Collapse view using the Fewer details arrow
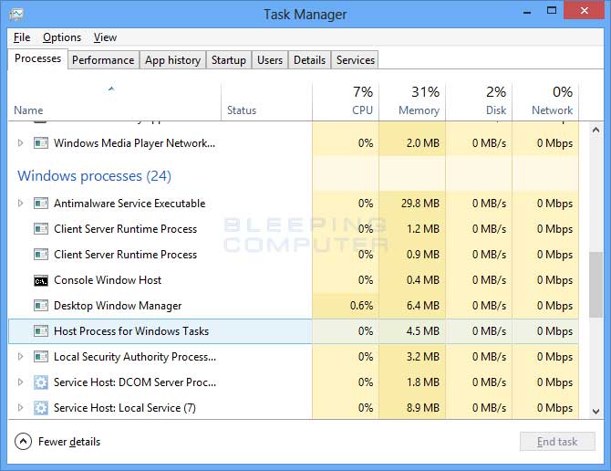 (23, 442)
